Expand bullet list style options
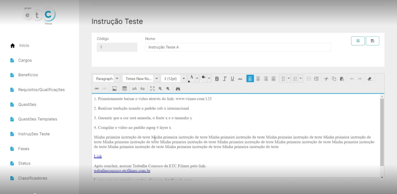397x194 pixels. [x=289, y=79]
